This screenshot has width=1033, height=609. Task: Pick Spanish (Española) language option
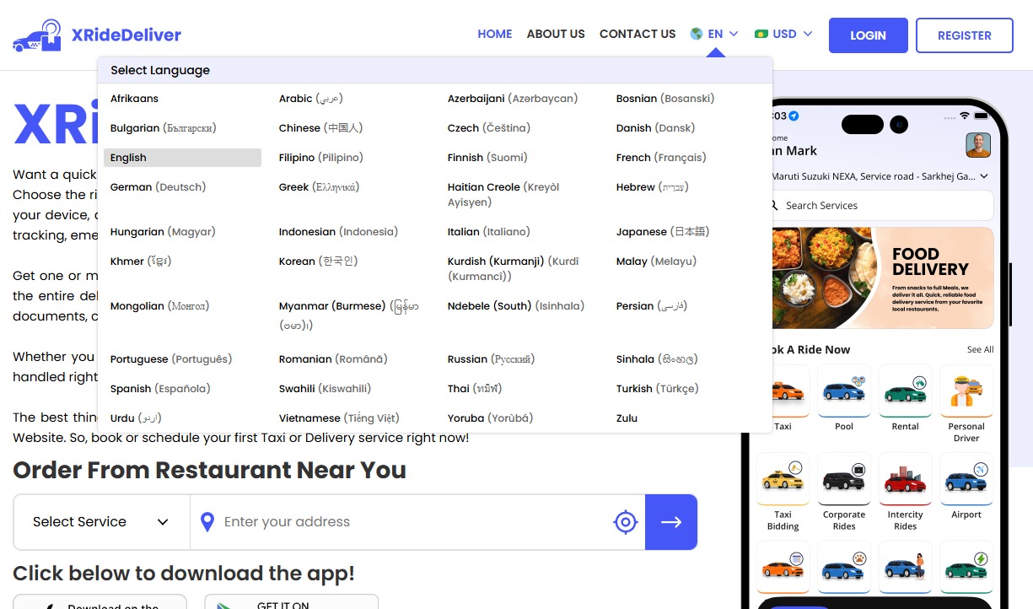pyautogui.click(x=160, y=389)
